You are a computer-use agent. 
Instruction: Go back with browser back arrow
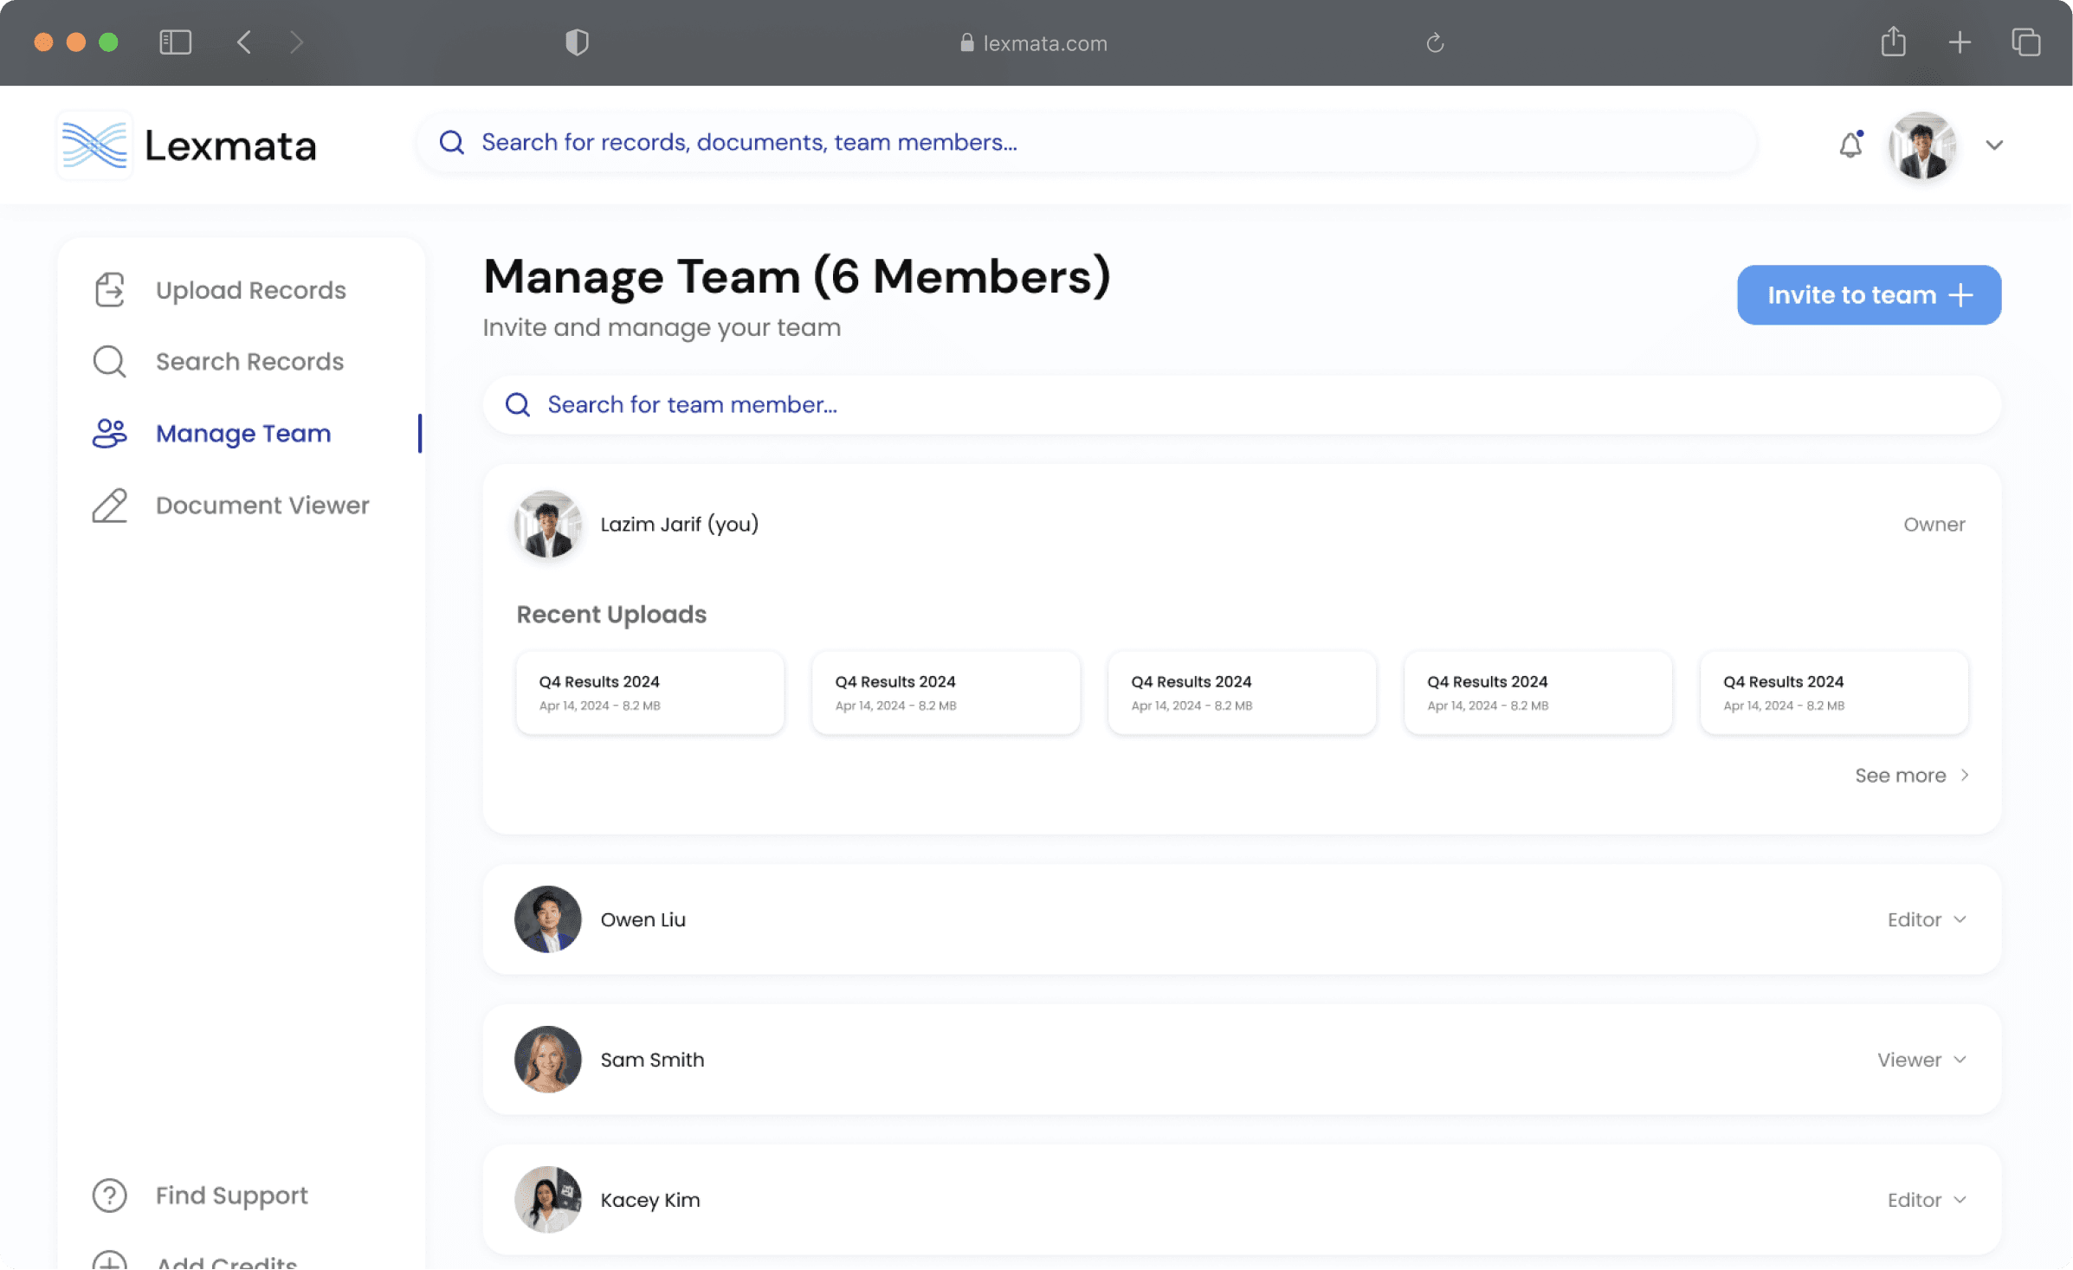[244, 42]
